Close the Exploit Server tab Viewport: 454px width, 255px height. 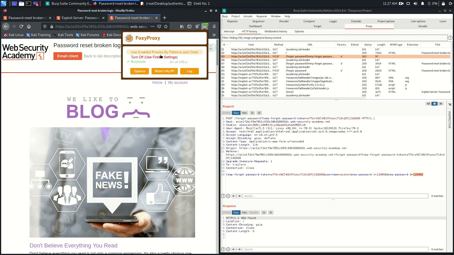(104, 18)
